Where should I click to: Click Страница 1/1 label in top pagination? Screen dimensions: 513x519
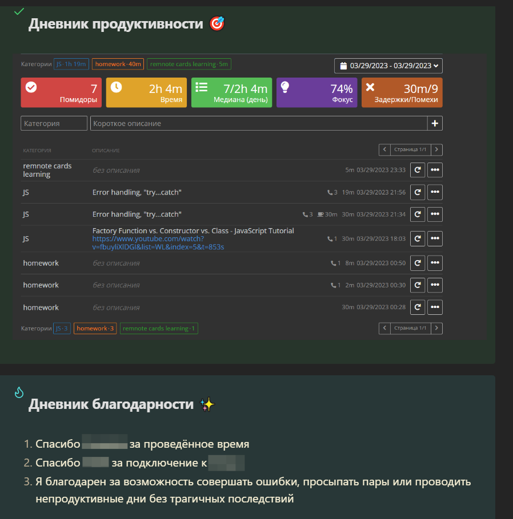click(x=411, y=149)
